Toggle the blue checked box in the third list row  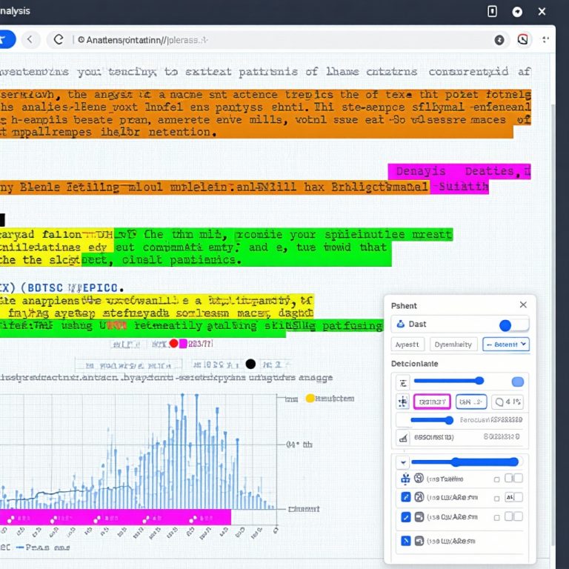pyautogui.click(x=406, y=516)
